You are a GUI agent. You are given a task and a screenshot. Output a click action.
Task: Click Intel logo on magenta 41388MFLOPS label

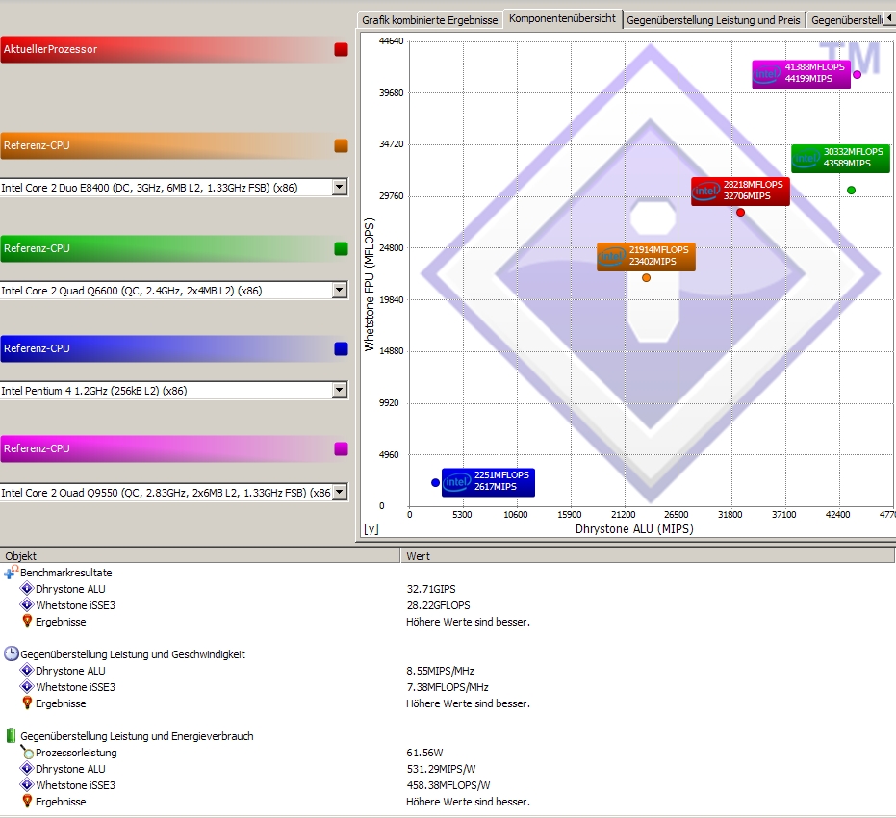pos(767,74)
